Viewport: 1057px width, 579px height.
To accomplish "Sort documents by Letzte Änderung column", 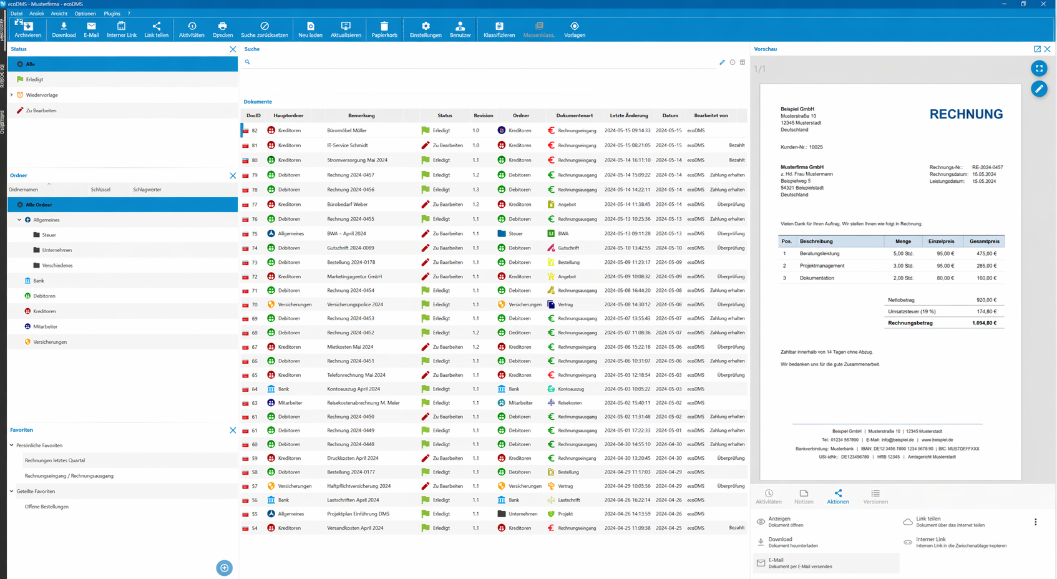I will (x=628, y=115).
